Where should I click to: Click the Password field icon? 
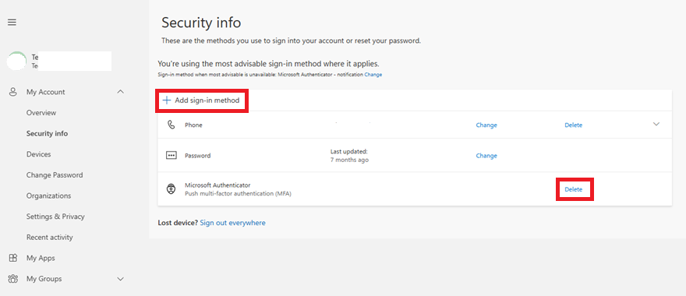coord(171,156)
